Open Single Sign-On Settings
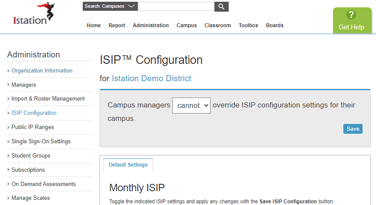This screenshot has height=205, width=376. (x=41, y=141)
